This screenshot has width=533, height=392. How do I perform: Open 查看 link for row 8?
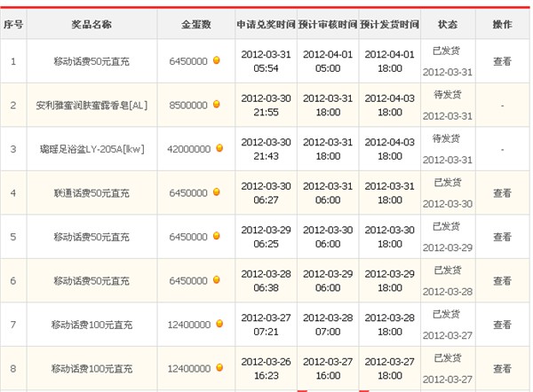tap(502, 369)
